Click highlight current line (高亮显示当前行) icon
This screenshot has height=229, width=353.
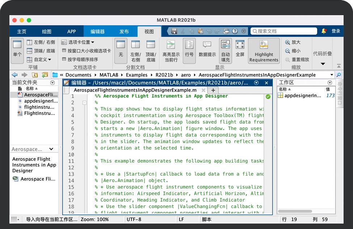pyautogui.click(x=171, y=45)
